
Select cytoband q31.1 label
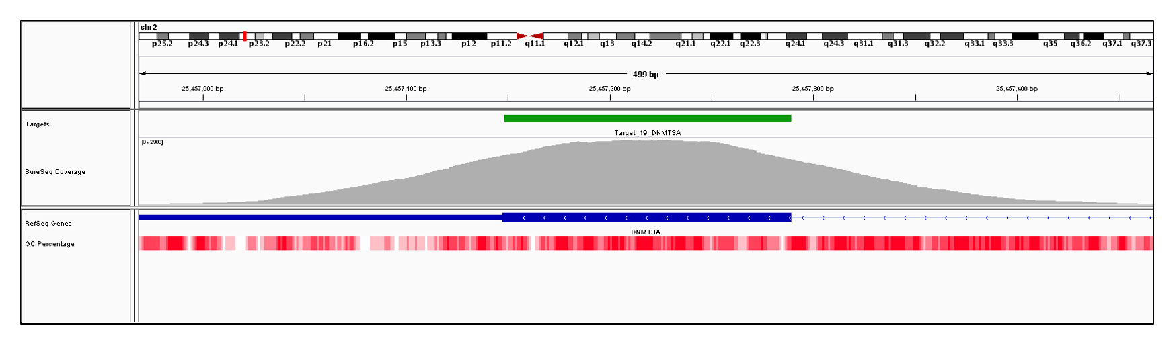[x=864, y=44]
